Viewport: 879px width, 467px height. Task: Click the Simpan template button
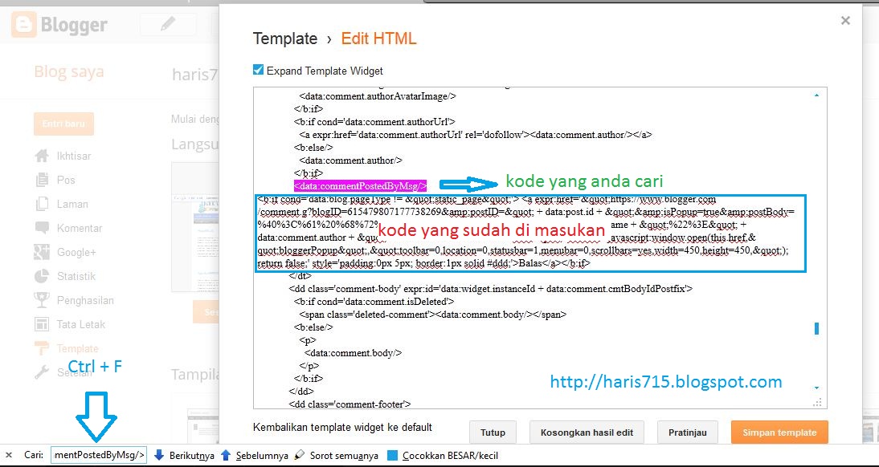(x=779, y=432)
